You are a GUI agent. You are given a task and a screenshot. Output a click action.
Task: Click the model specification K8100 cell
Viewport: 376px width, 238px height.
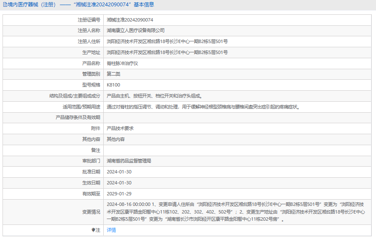[237, 85]
